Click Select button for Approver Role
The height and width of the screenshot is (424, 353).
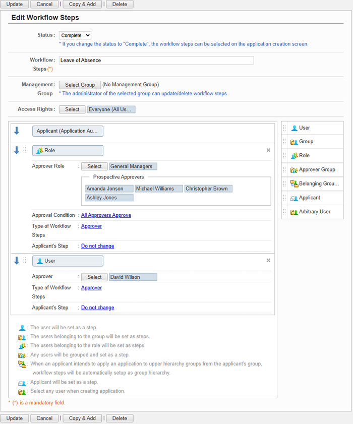[94, 166]
